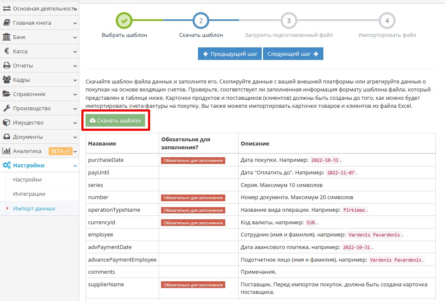Return via Предыдущий шаг button
The width and height of the screenshot is (445, 301).
(230, 54)
